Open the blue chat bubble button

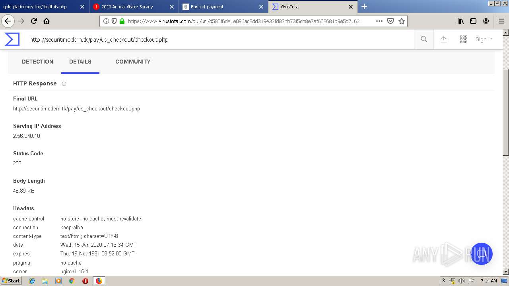482,254
